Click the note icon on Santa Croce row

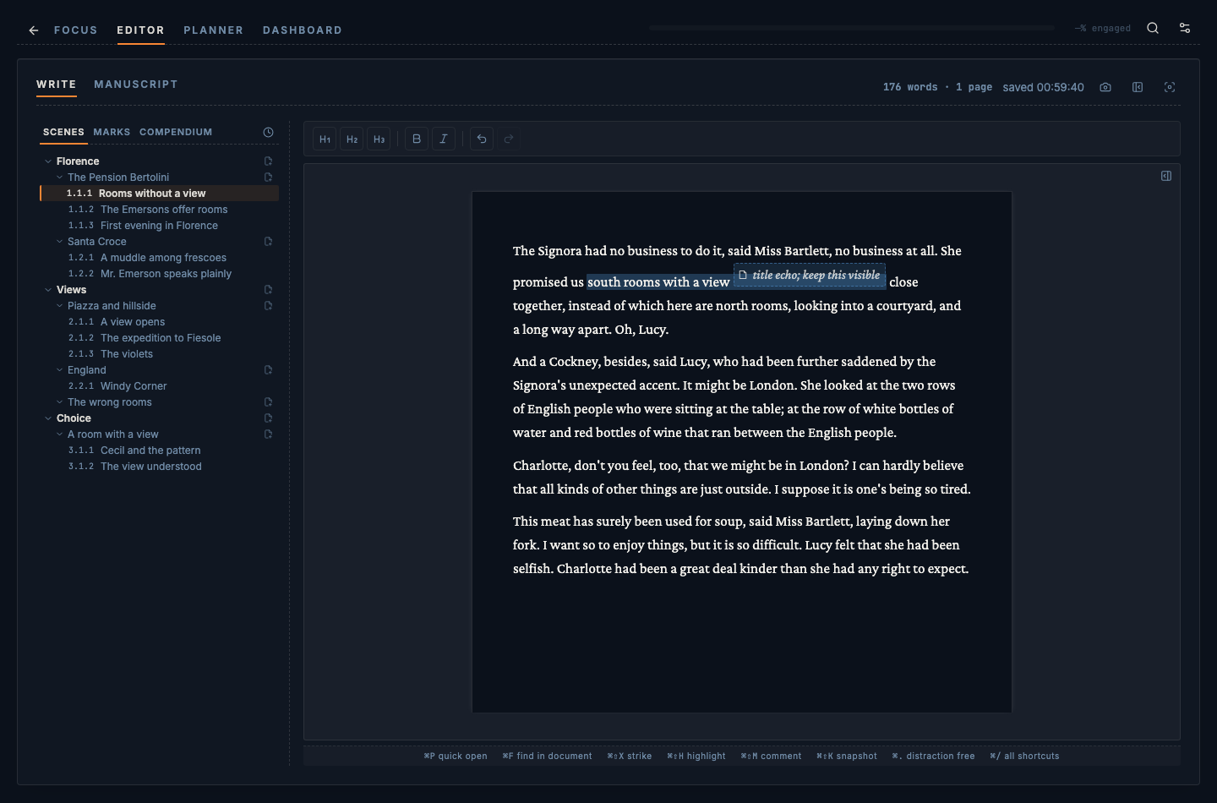(x=268, y=242)
